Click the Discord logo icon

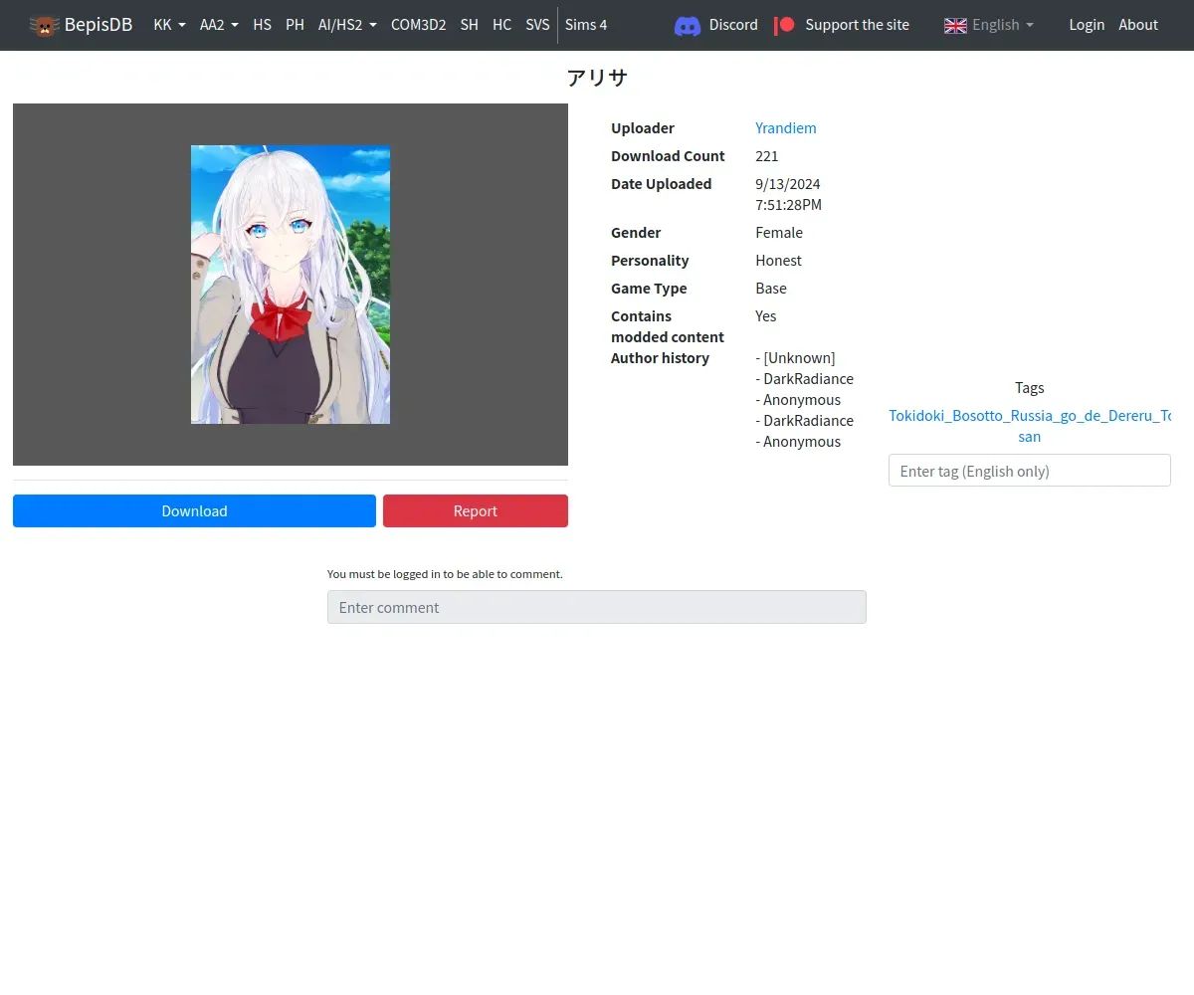click(x=688, y=25)
